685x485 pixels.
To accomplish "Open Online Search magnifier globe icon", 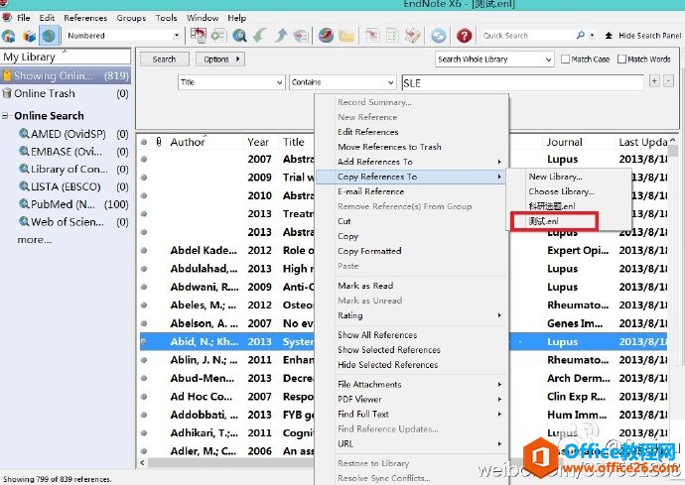I will [x=239, y=36].
